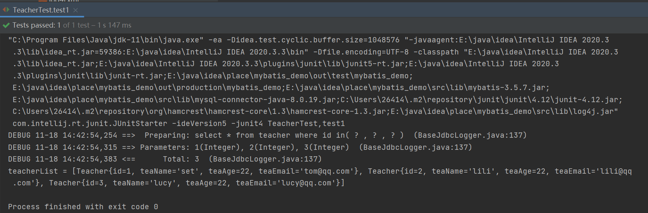The image size is (648, 213).
Task: Click the Process finished with exit code 0 line
Action: click(x=83, y=207)
